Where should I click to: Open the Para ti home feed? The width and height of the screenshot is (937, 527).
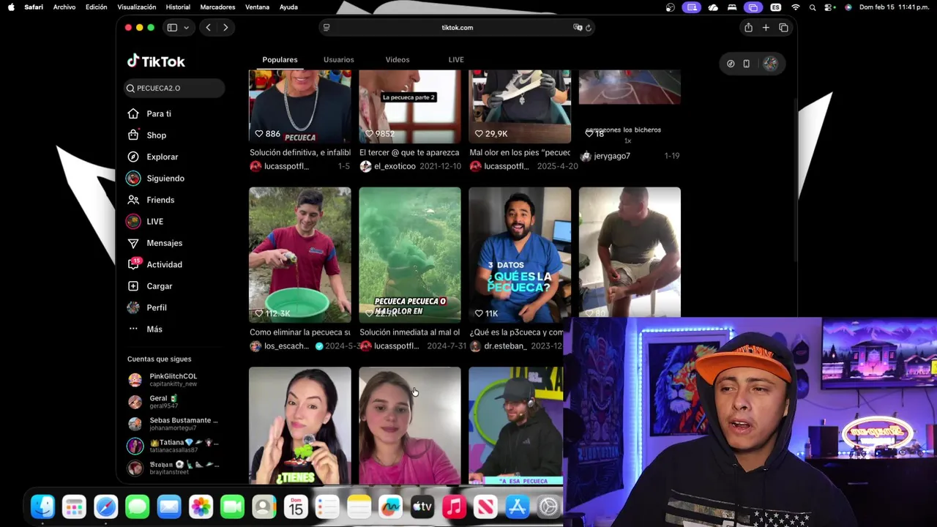[x=158, y=113]
